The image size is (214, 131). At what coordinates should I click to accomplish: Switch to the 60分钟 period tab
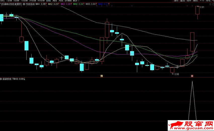point(41,1)
